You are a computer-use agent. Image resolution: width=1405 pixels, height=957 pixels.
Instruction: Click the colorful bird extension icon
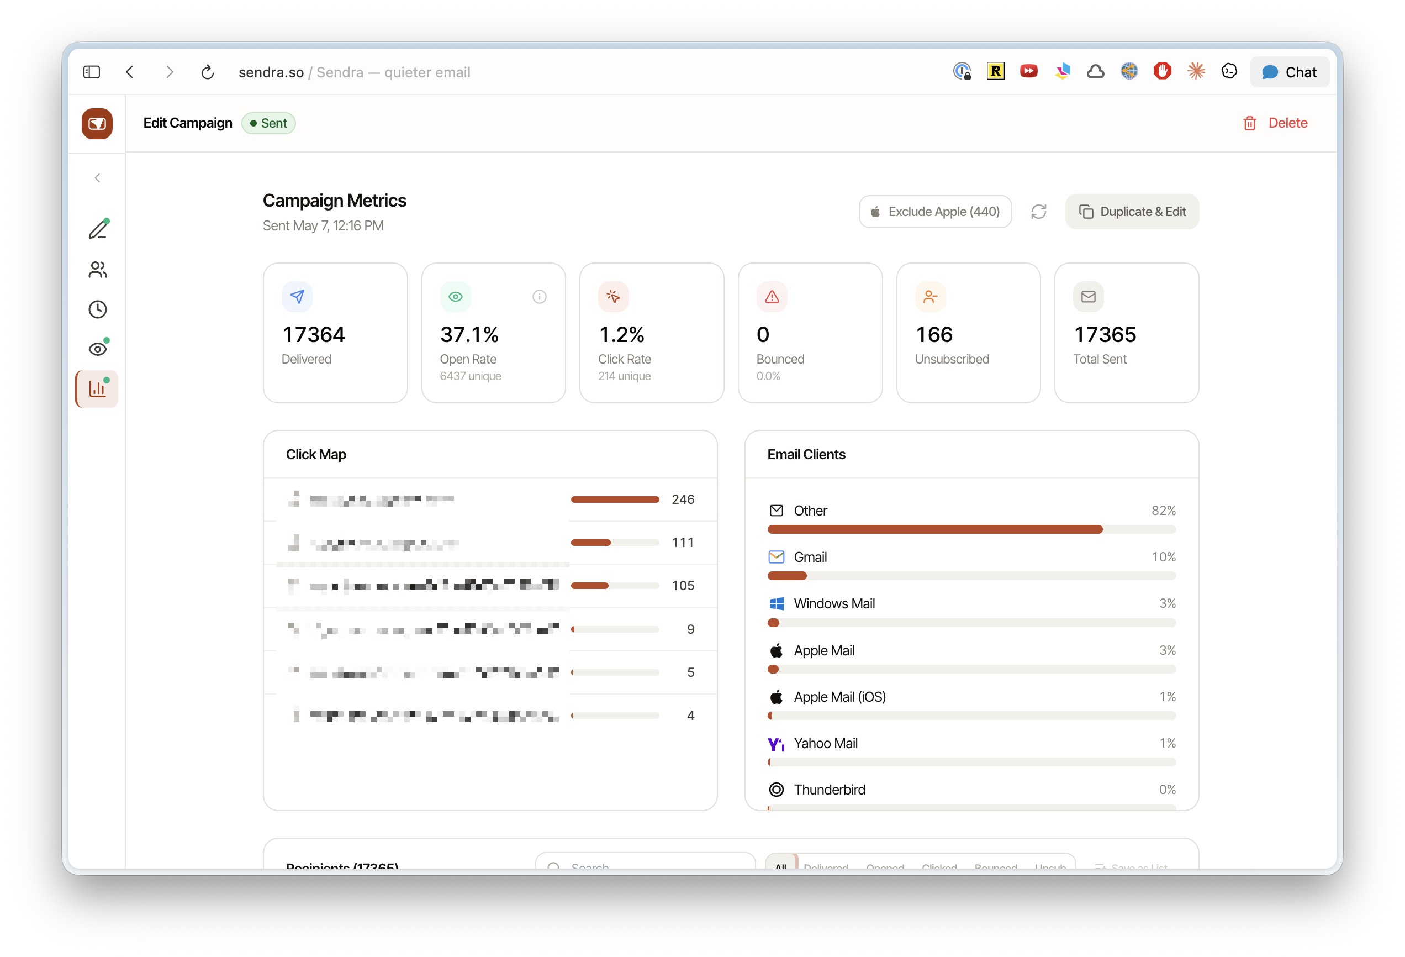pos(1062,71)
